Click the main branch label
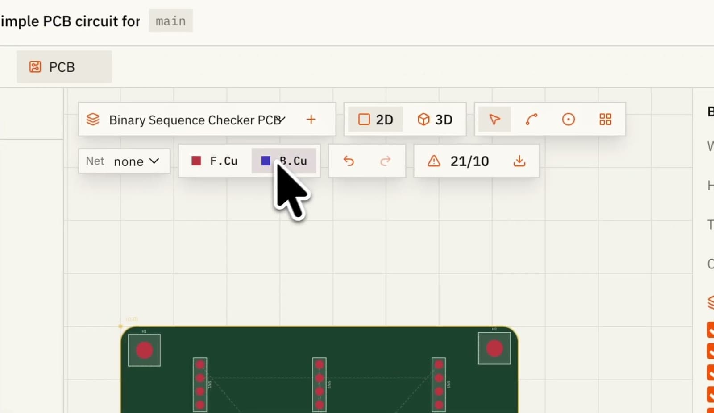 point(170,21)
